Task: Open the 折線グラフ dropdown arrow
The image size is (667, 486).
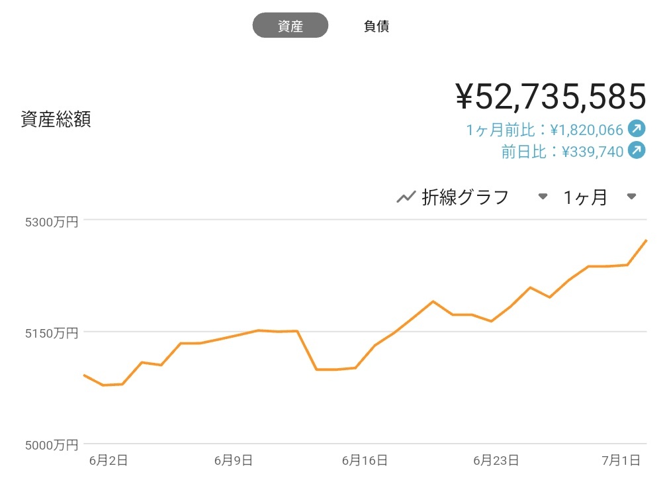Action: coord(543,197)
